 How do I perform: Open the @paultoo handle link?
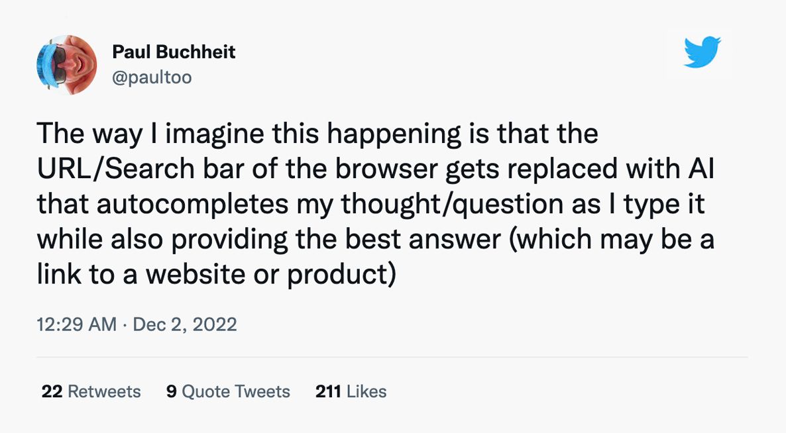tap(152, 77)
